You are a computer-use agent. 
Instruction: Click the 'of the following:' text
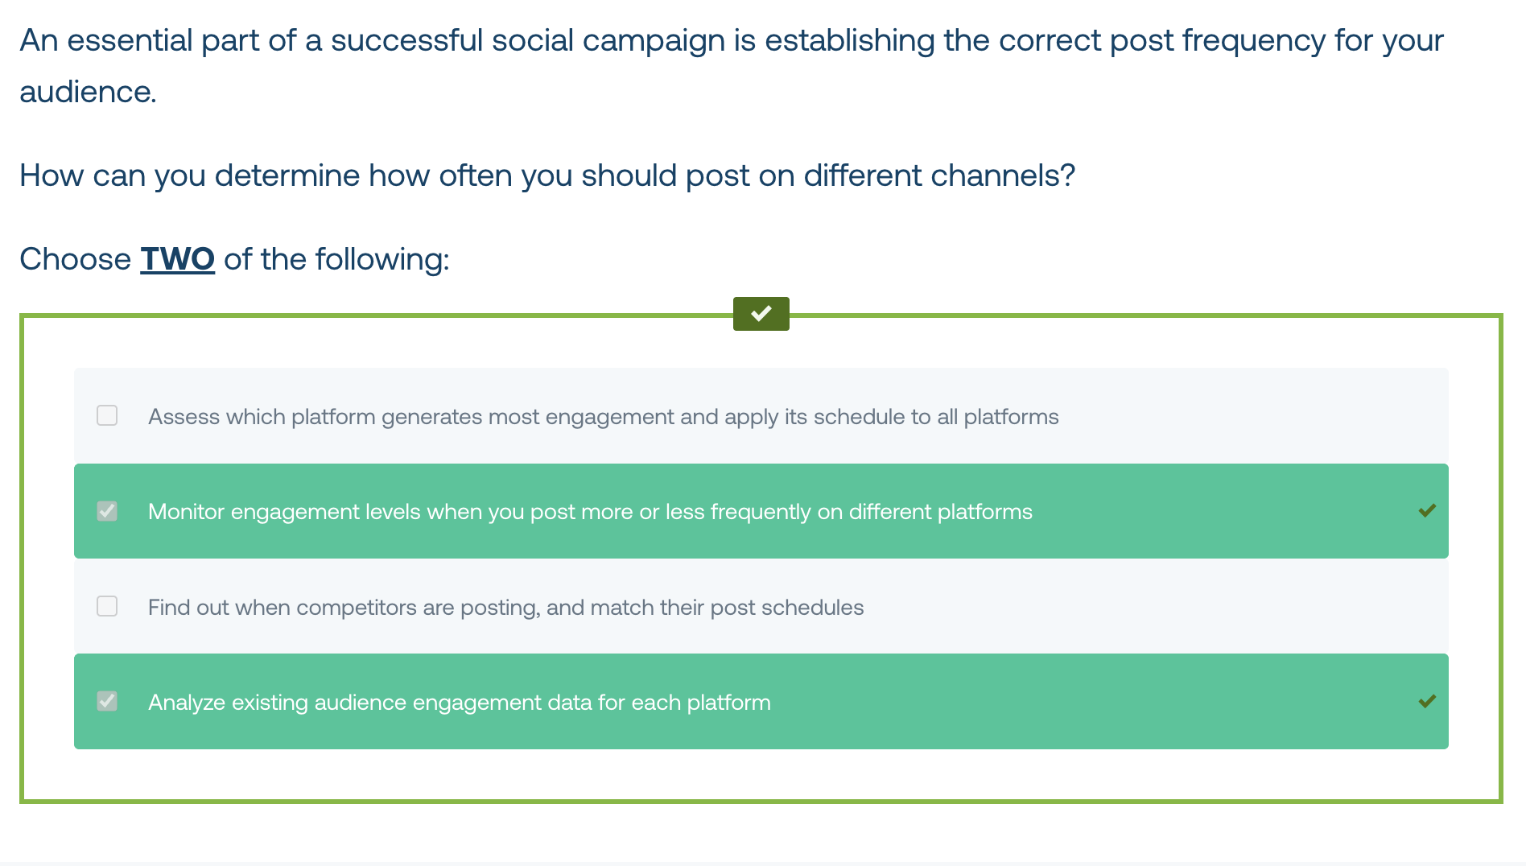(336, 259)
